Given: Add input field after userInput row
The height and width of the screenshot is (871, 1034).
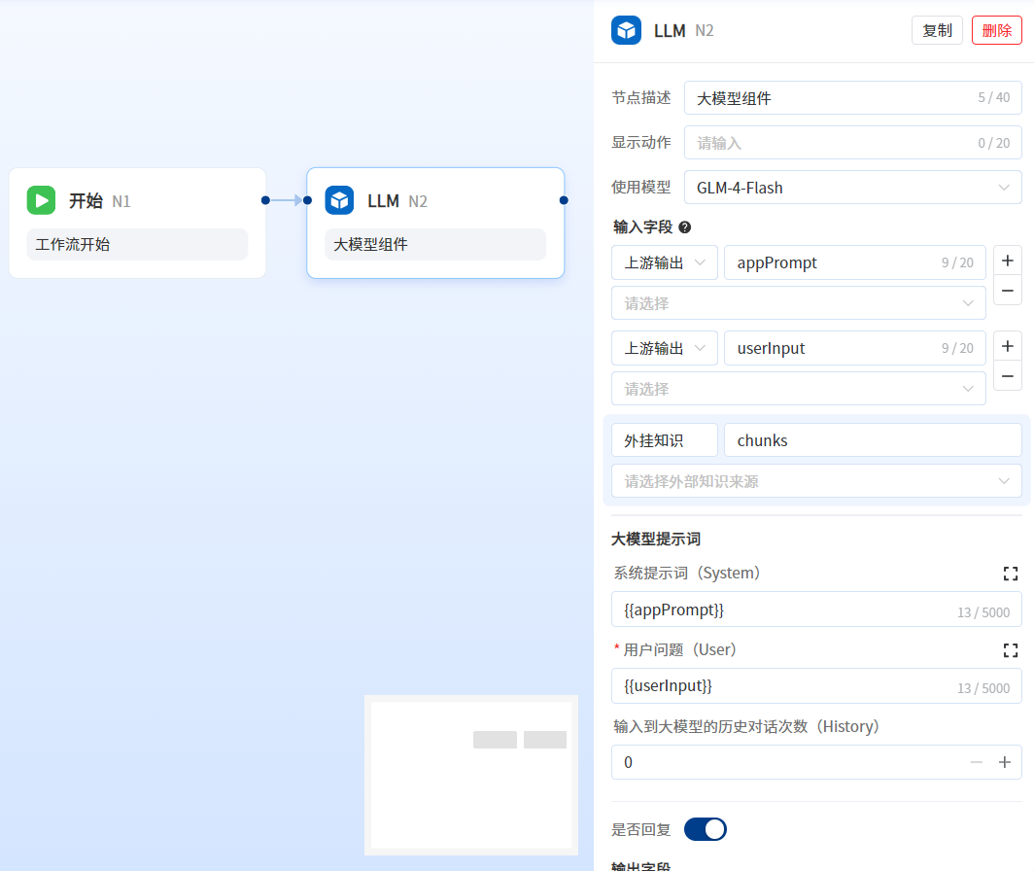Looking at the screenshot, I should click(x=1008, y=346).
